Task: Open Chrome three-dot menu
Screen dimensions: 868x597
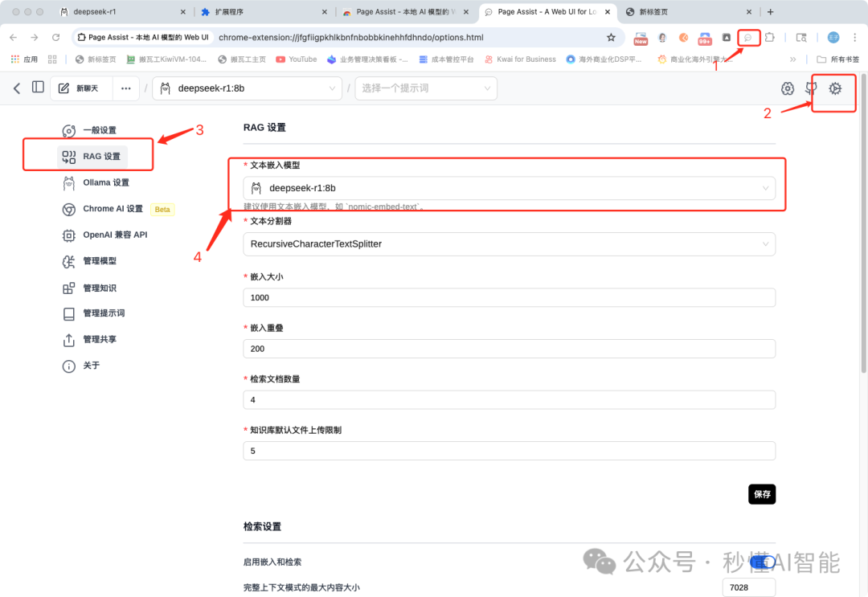Action: (854, 38)
